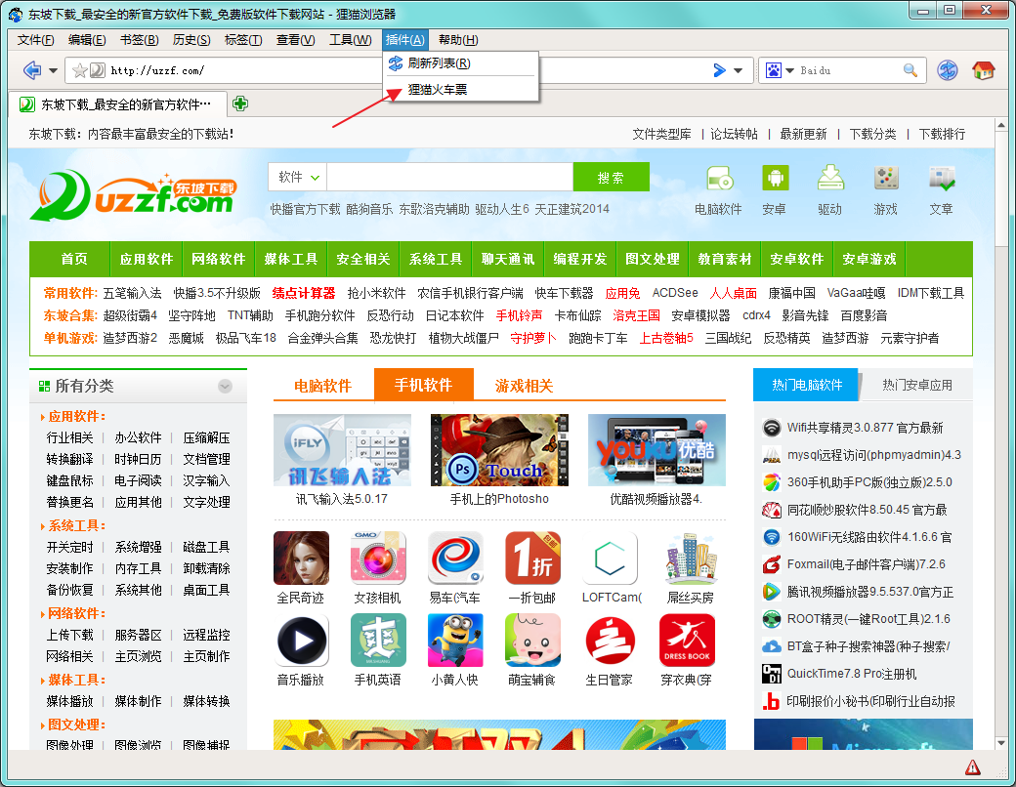This screenshot has height=787, width=1016.
Task: Click 下载排行 in the top links
Action: (x=942, y=134)
